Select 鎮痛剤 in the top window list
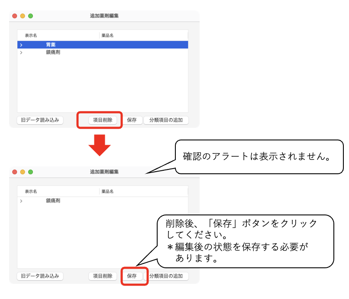Image resolution: width=349 pixels, height=299 pixels. pos(52,52)
